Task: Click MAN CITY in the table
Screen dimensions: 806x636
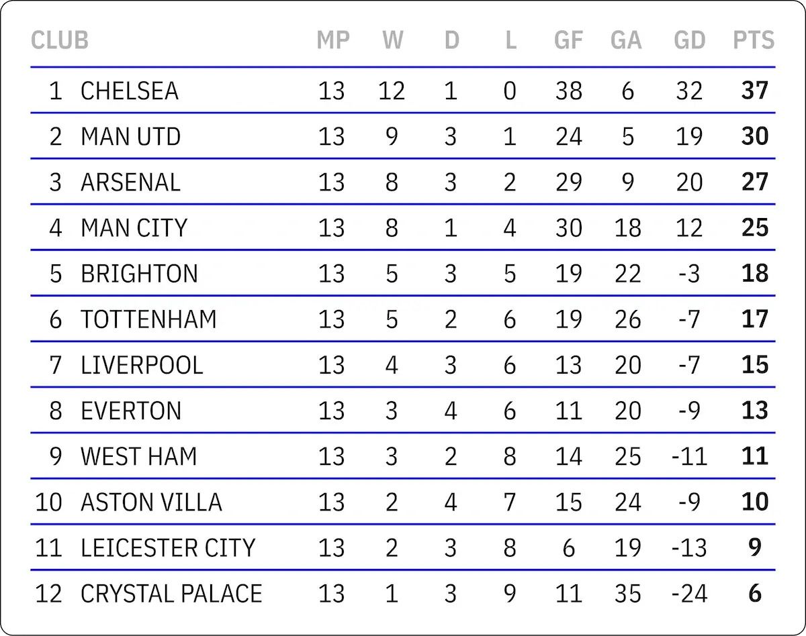Action: click(134, 227)
